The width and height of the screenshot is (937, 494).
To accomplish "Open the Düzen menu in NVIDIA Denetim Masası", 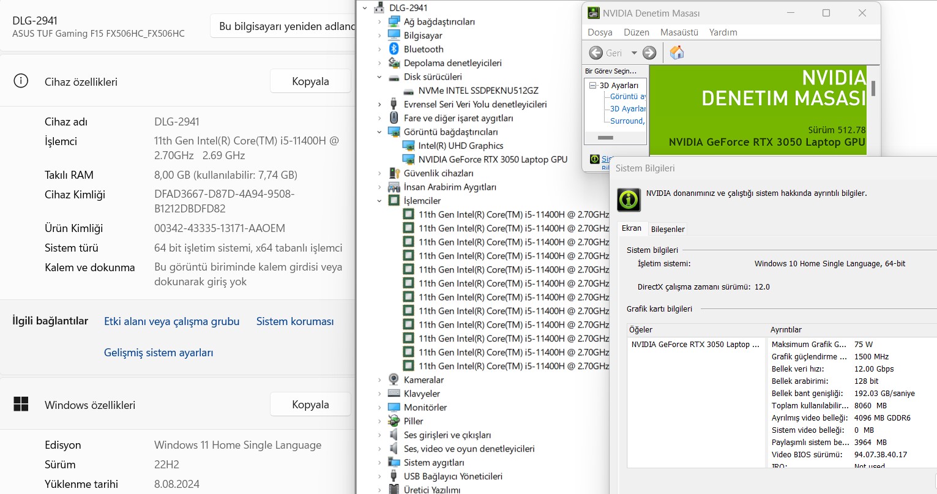I will pos(636,32).
